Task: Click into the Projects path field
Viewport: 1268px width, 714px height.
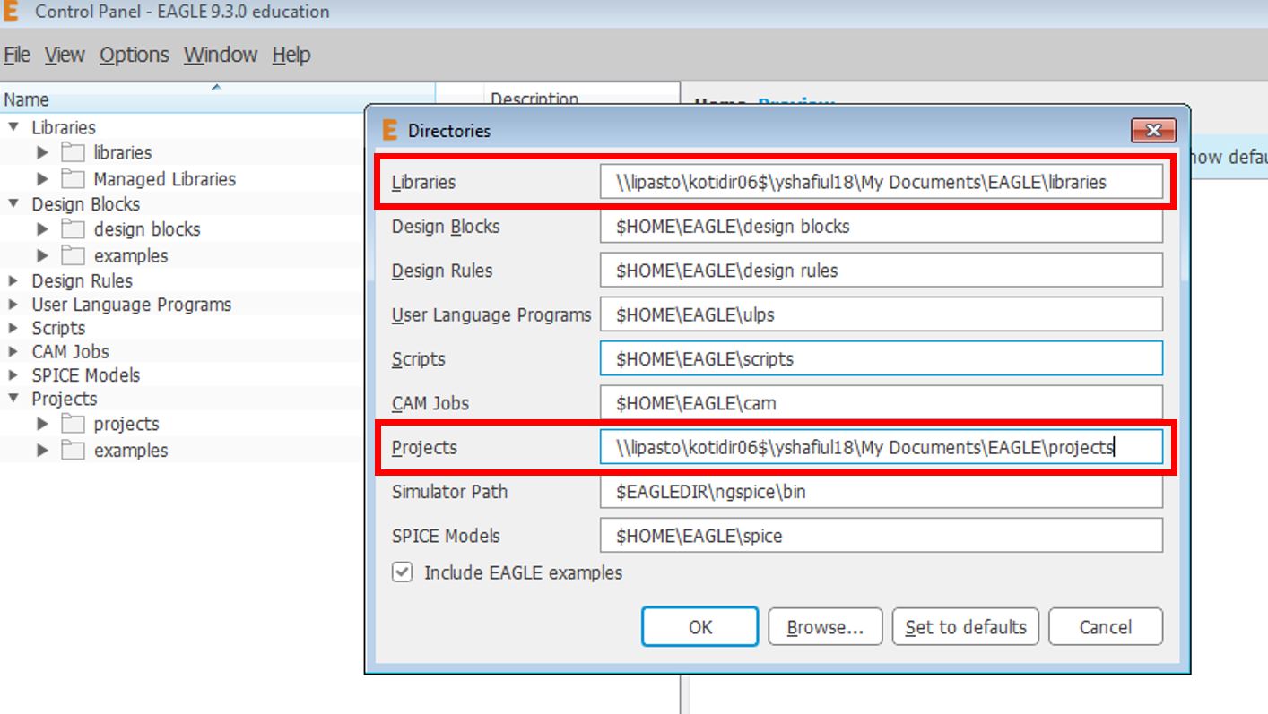Action: [882, 447]
